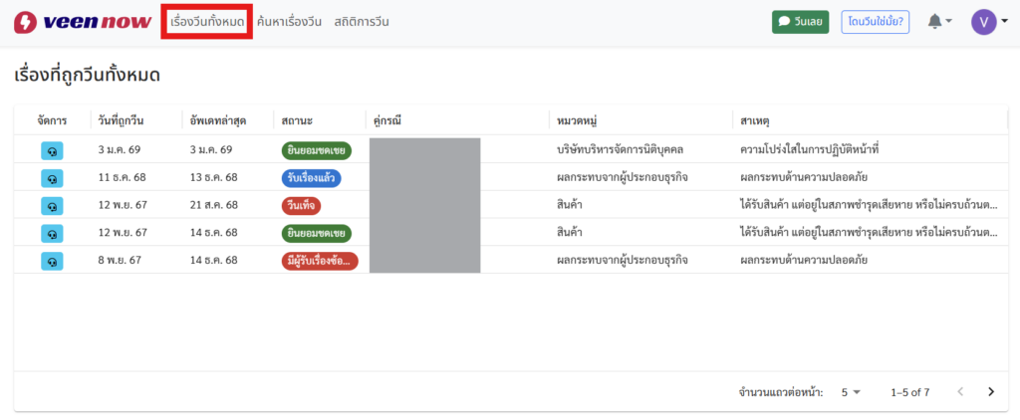Select the บริษัทบริหารจัดการนิติบุคคล category cell
Viewport: 1020px width, 420px height.
pyautogui.click(x=635, y=150)
